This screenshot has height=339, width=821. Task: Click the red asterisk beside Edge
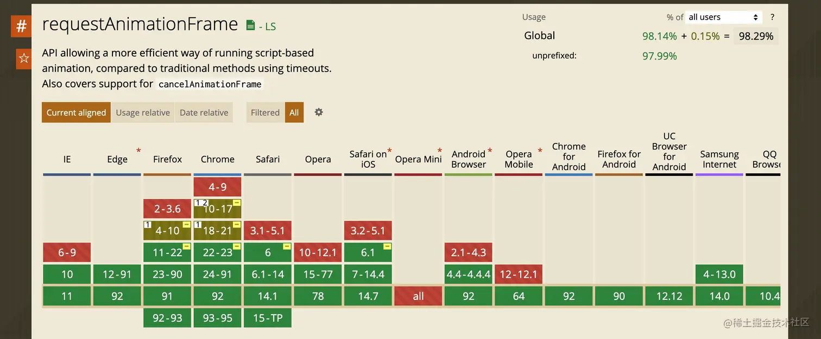coord(138,151)
